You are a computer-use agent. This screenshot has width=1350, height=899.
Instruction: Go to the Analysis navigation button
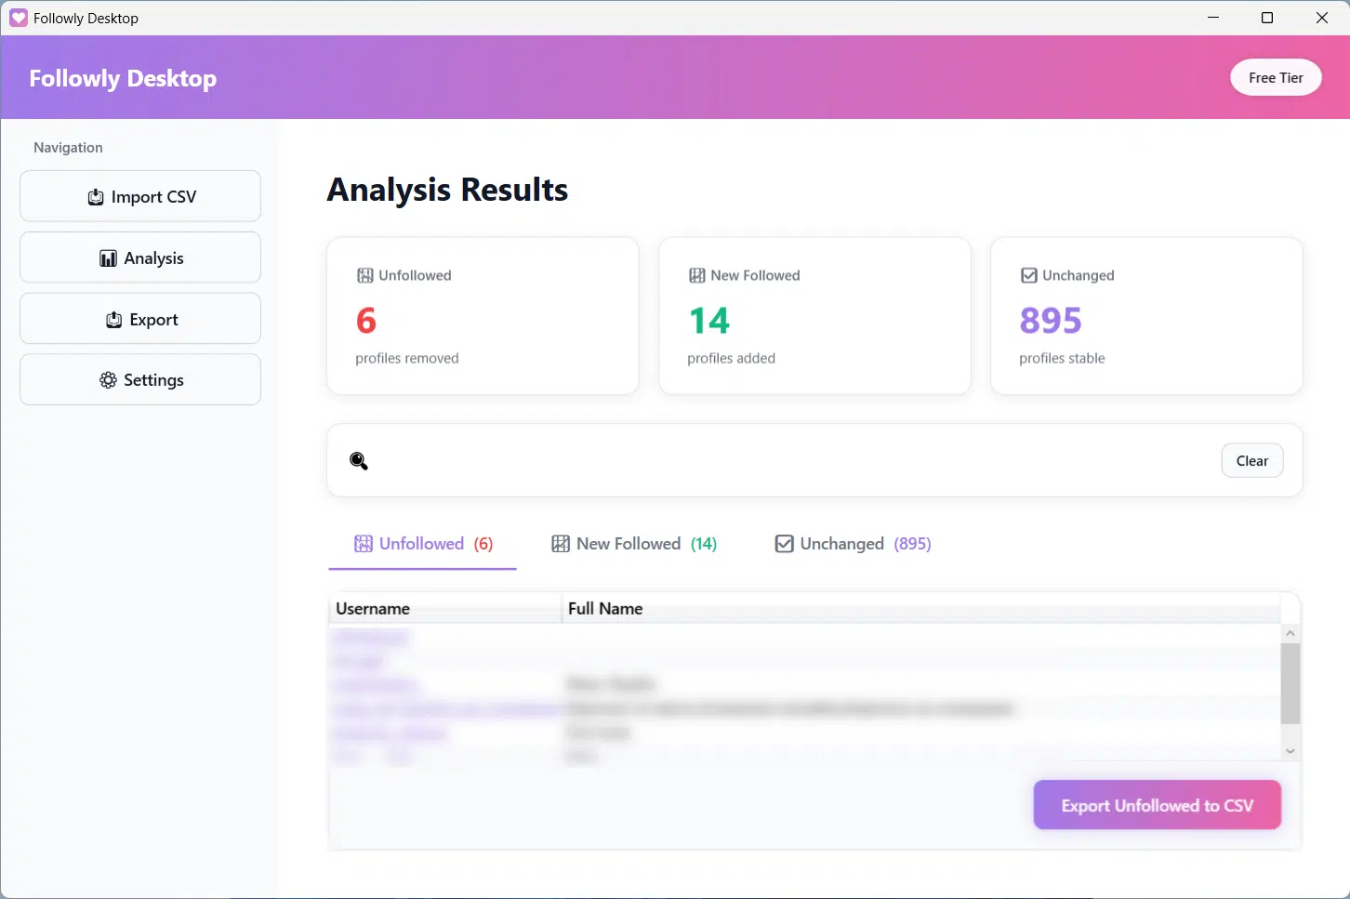(x=140, y=258)
